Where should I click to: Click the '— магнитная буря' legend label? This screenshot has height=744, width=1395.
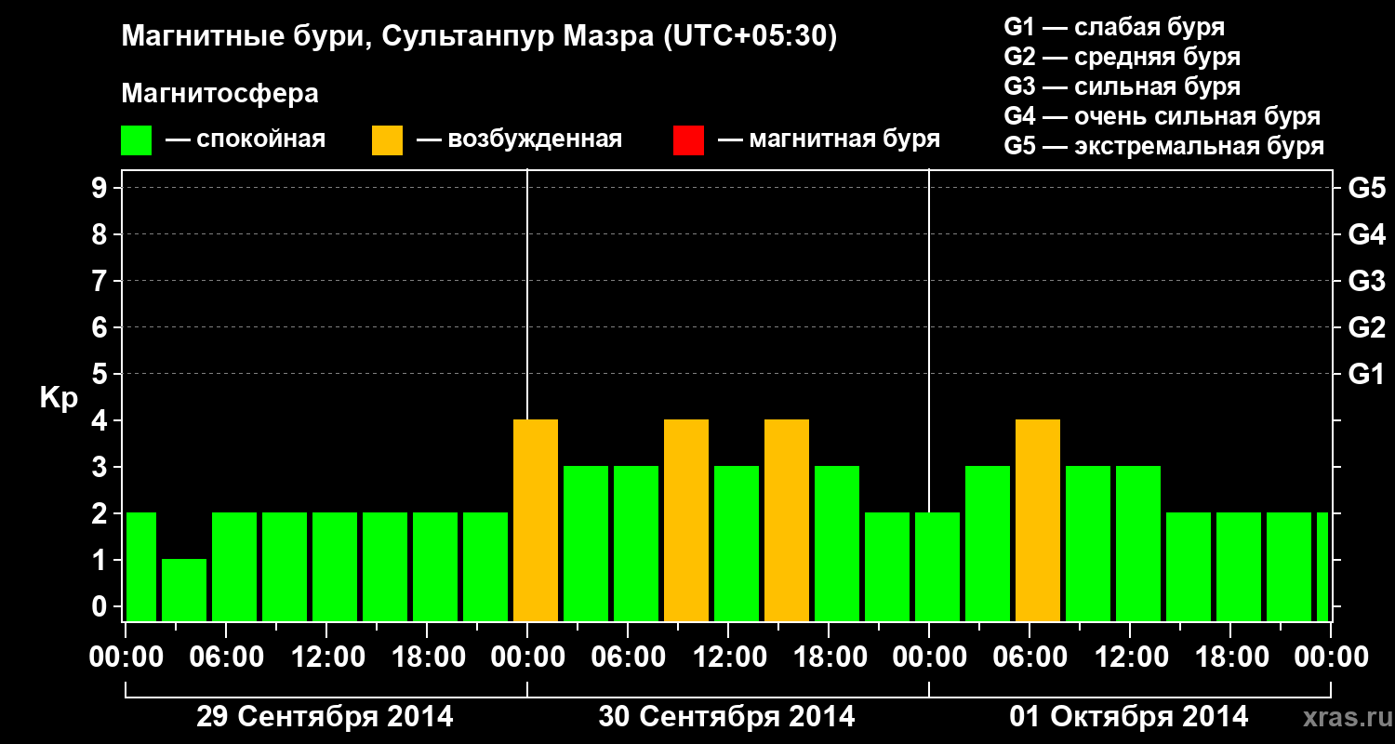click(x=829, y=140)
